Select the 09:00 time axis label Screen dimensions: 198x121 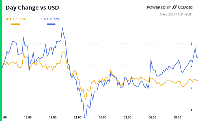pyautogui.click(x=177, y=117)
